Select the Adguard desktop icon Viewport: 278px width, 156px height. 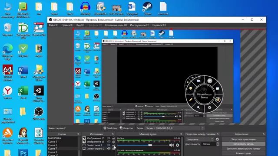[x=23, y=51]
